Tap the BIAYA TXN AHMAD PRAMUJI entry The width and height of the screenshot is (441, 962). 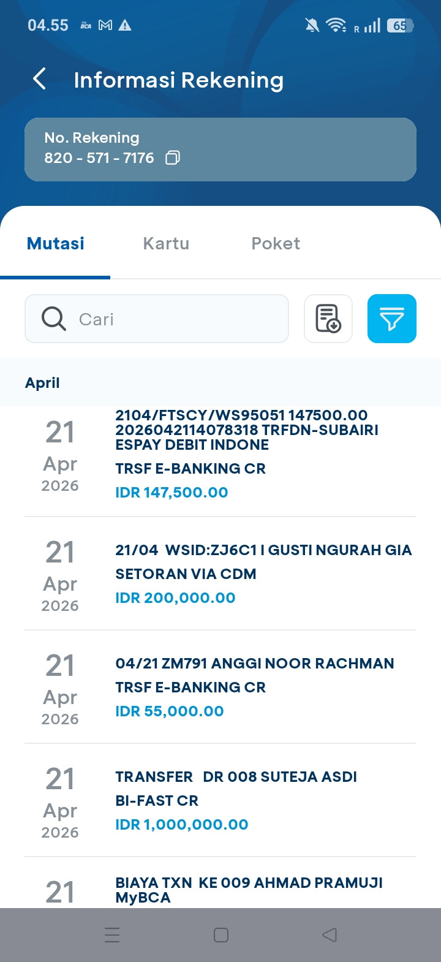click(x=245, y=890)
